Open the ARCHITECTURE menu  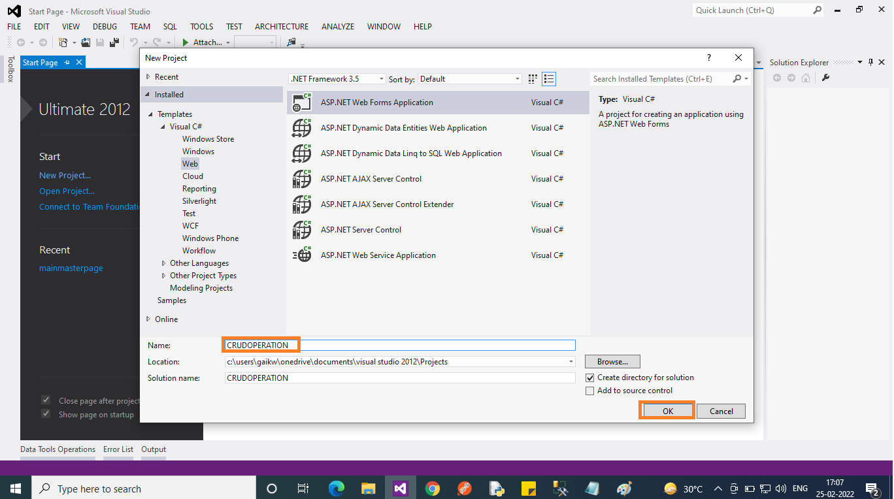pyautogui.click(x=282, y=27)
